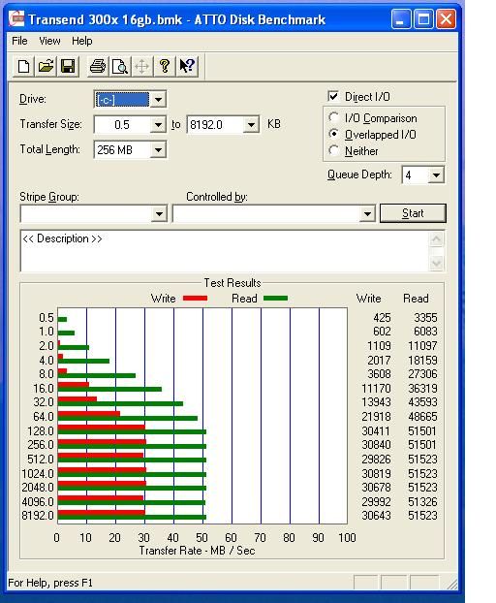Click inside the Description text box
The image size is (496, 603).
click(x=225, y=251)
